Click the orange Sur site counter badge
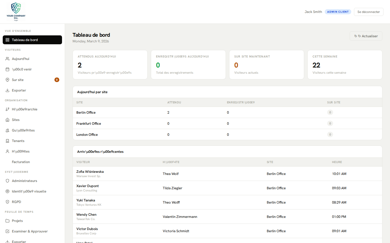This screenshot has width=390, height=243. tap(57, 80)
